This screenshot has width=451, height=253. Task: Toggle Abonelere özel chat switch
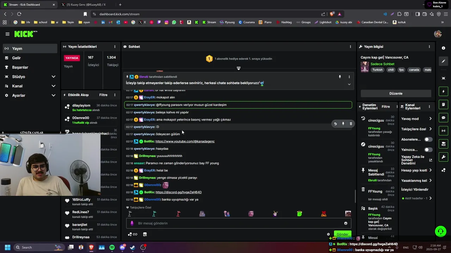(428, 140)
